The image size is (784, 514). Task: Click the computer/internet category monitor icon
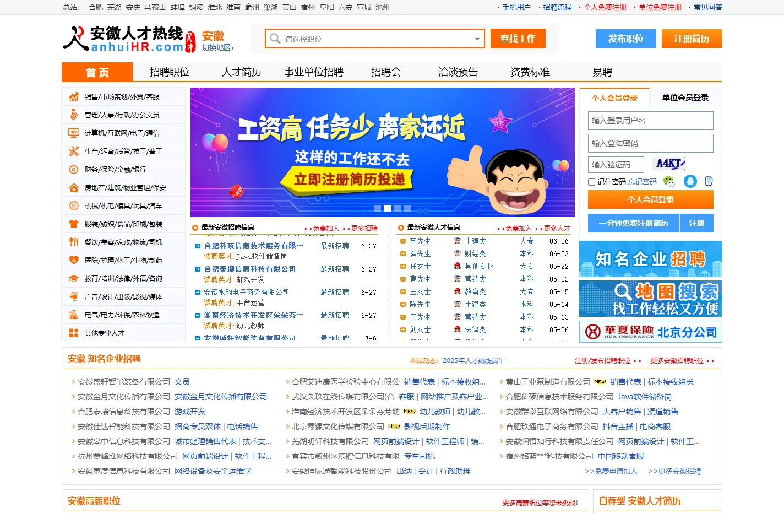[x=73, y=133]
